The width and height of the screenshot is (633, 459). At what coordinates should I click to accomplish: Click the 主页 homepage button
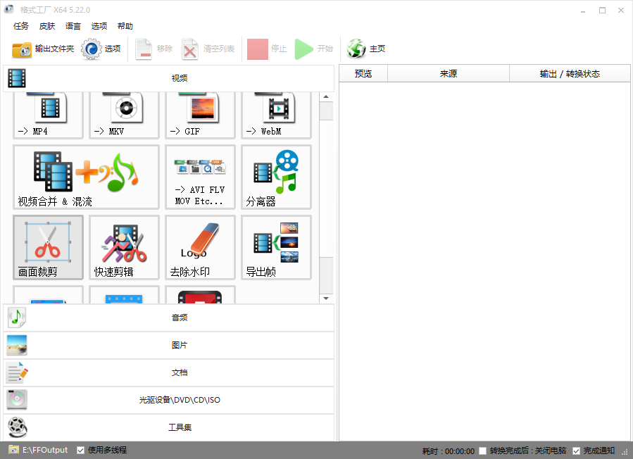pyautogui.click(x=366, y=49)
